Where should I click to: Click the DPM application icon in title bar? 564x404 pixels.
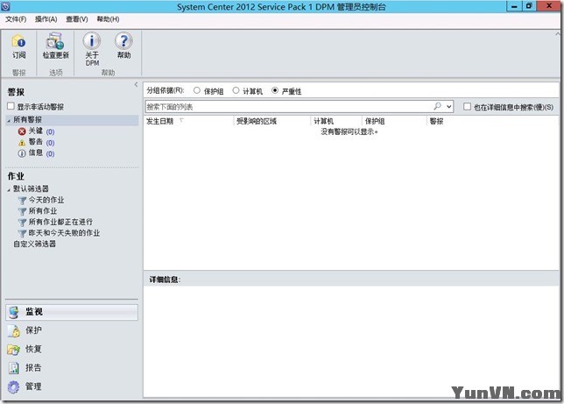[6, 6]
